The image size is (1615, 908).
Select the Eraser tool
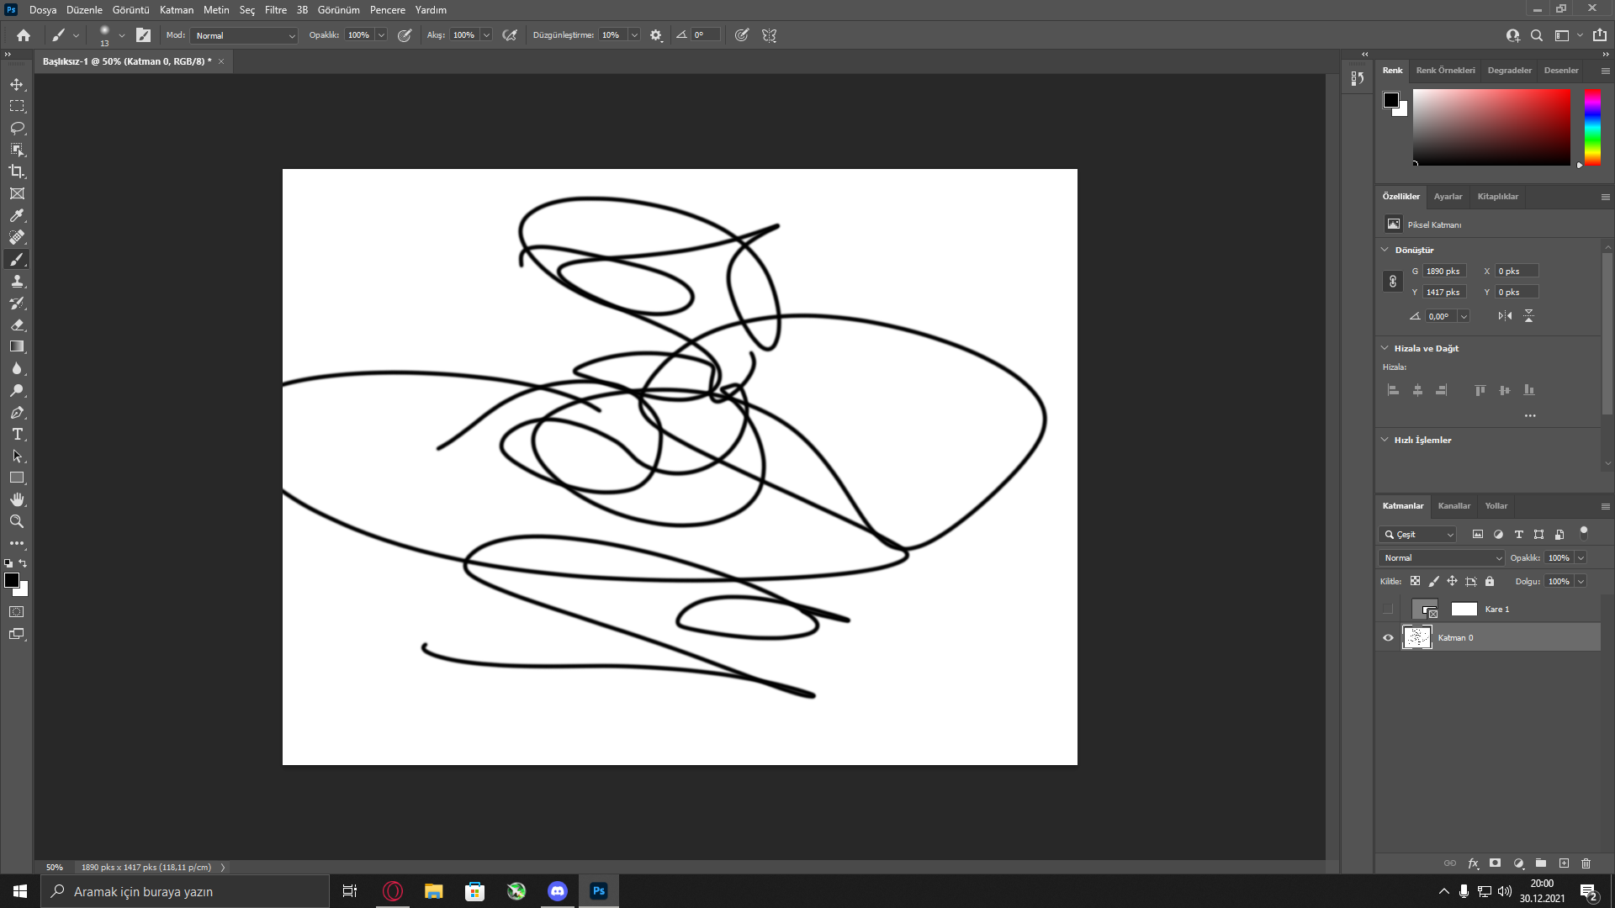(17, 325)
